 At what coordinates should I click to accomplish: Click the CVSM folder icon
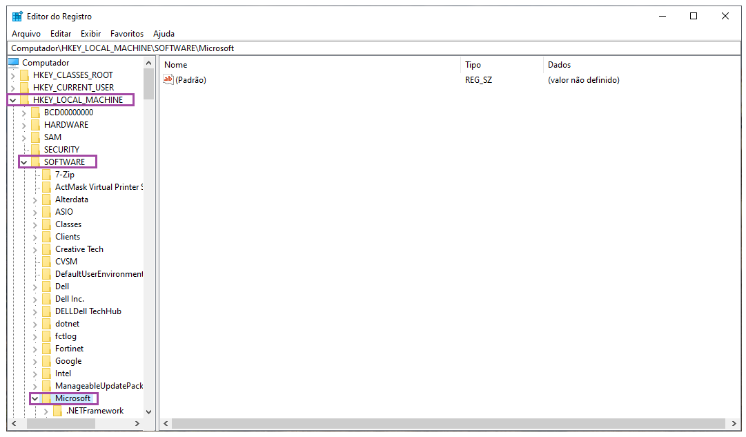[46, 262]
